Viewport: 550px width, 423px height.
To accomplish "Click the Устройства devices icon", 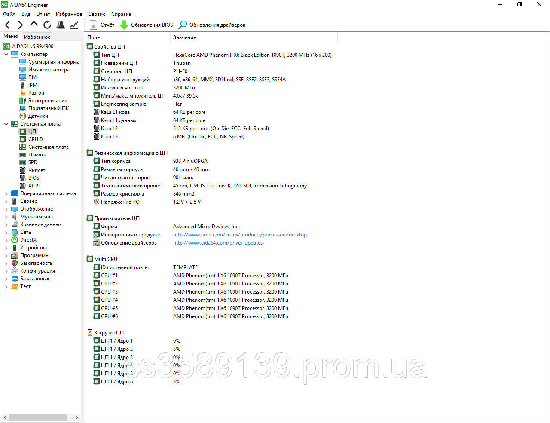I will click(15, 248).
